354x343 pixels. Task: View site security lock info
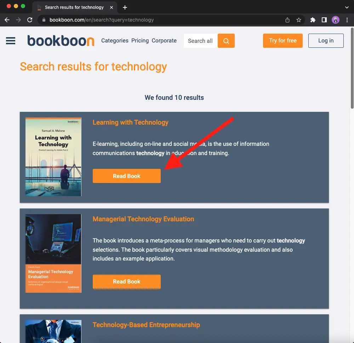click(x=44, y=20)
